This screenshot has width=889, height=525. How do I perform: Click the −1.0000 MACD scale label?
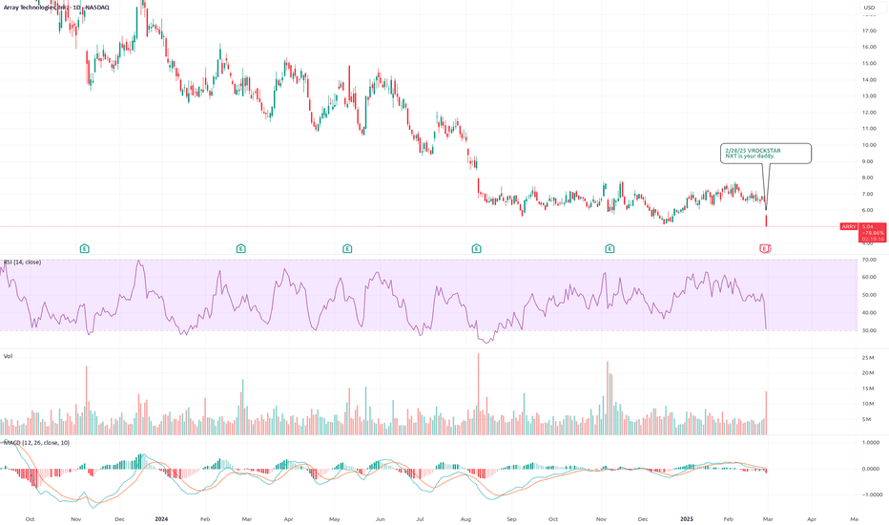(870, 494)
